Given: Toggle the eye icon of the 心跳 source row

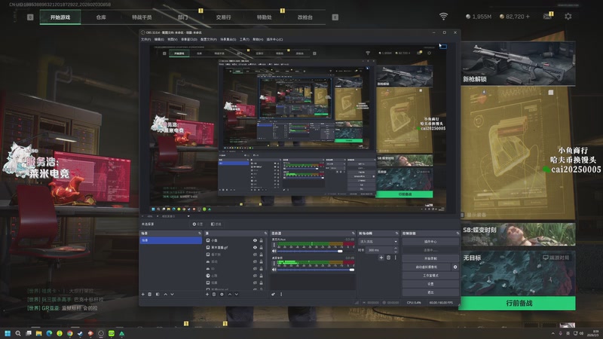Looking at the screenshot, I should [255, 276].
